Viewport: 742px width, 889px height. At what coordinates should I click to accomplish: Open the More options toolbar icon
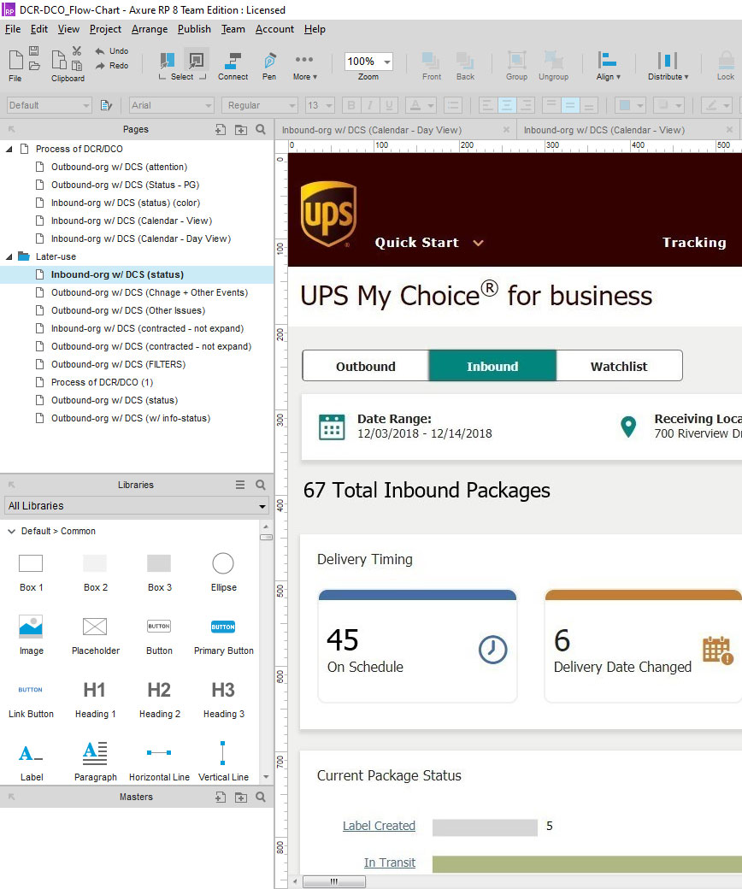pos(304,62)
